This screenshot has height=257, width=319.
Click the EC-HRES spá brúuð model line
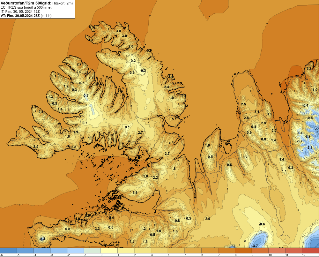[26, 7]
